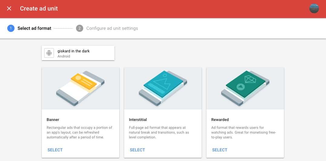Click the Create ad unit header title
The height and width of the screenshot is (161, 326).
[x=39, y=9]
